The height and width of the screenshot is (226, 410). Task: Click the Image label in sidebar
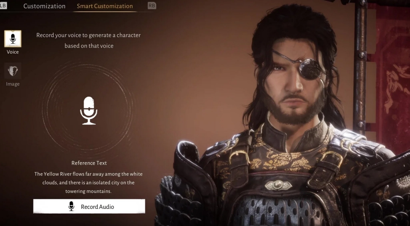[x=13, y=84]
